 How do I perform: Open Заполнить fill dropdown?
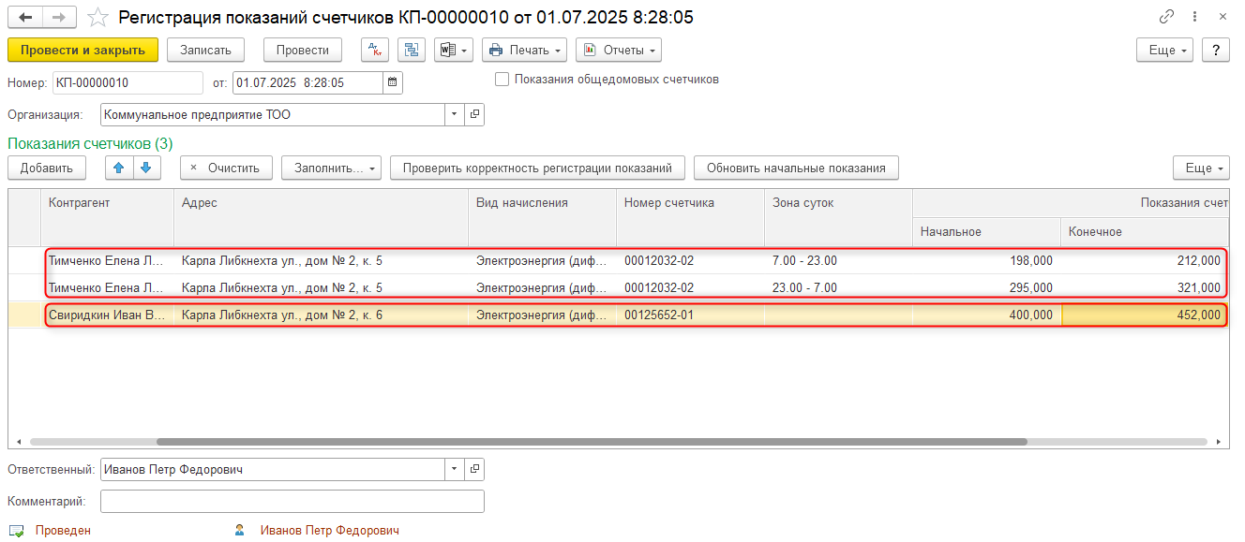tap(332, 168)
